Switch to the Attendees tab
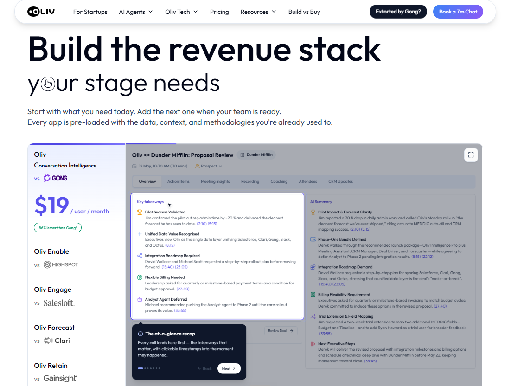 308,182
